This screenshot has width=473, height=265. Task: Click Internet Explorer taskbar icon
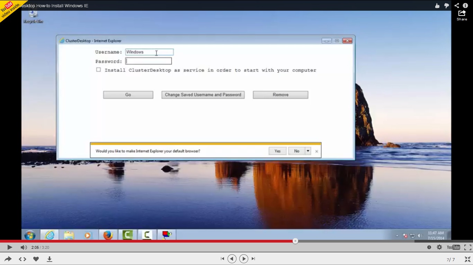pyautogui.click(x=50, y=235)
